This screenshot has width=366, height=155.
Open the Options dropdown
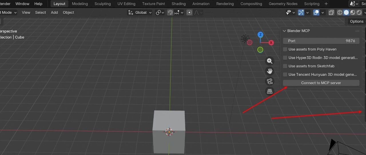357,21
